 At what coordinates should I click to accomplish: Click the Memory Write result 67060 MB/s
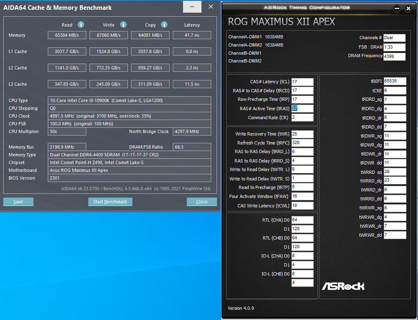(109, 35)
